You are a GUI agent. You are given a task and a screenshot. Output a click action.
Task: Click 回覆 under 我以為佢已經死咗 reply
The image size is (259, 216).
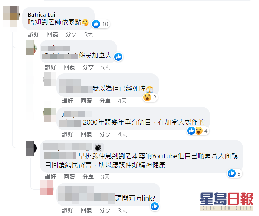pyautogui.click(x=86, y=101)
